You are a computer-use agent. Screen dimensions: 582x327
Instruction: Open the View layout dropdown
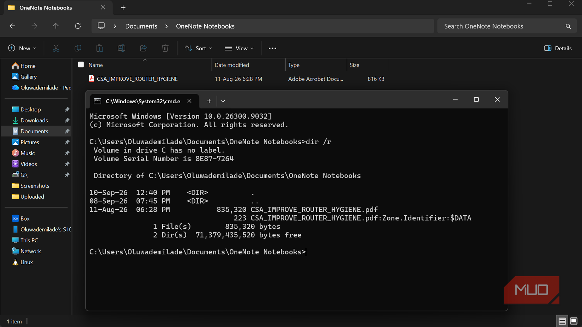pyautogui.click(x=239, y=48)
